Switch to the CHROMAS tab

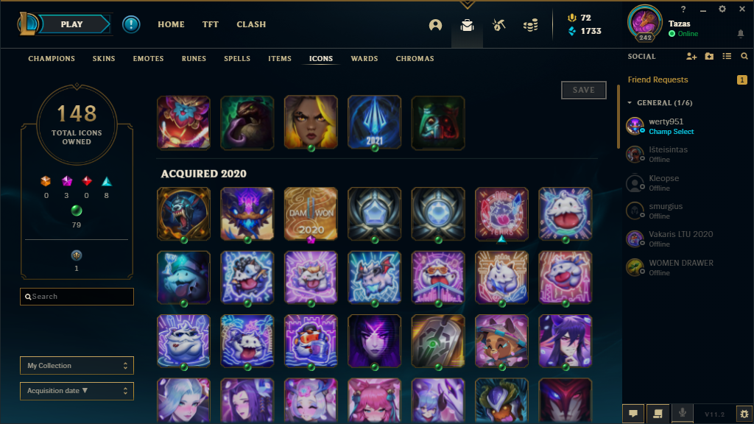coord(415,59)
